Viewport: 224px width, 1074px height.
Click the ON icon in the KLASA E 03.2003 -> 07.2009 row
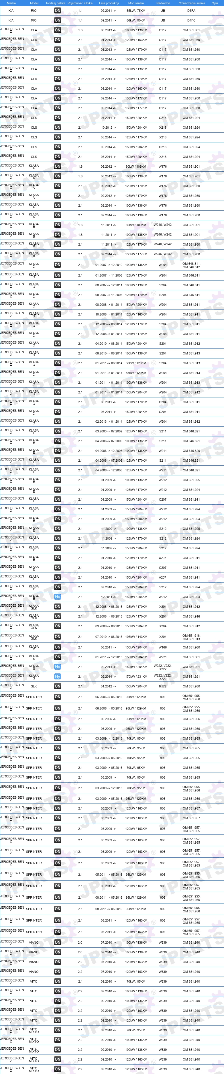tap(58, 431)
